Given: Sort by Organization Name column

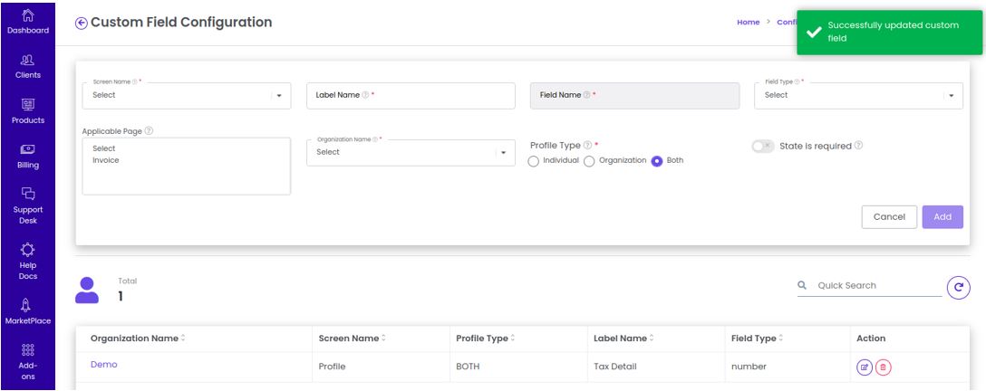Looking at the screenshot, I should [x=138, y=339].
